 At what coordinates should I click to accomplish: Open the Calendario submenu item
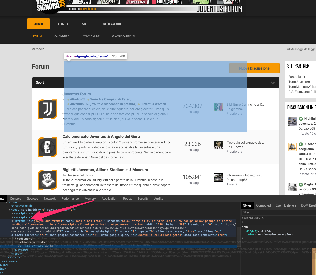pos(62,36)
